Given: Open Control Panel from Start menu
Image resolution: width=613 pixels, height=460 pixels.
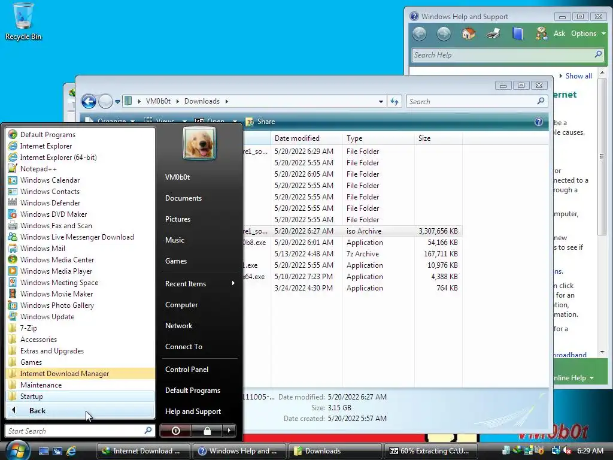Looking at the screenshot, I should [187, 369].
